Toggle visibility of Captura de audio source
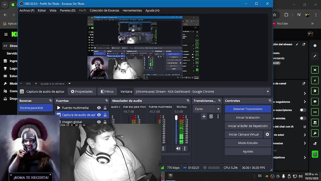 (99, 115)
